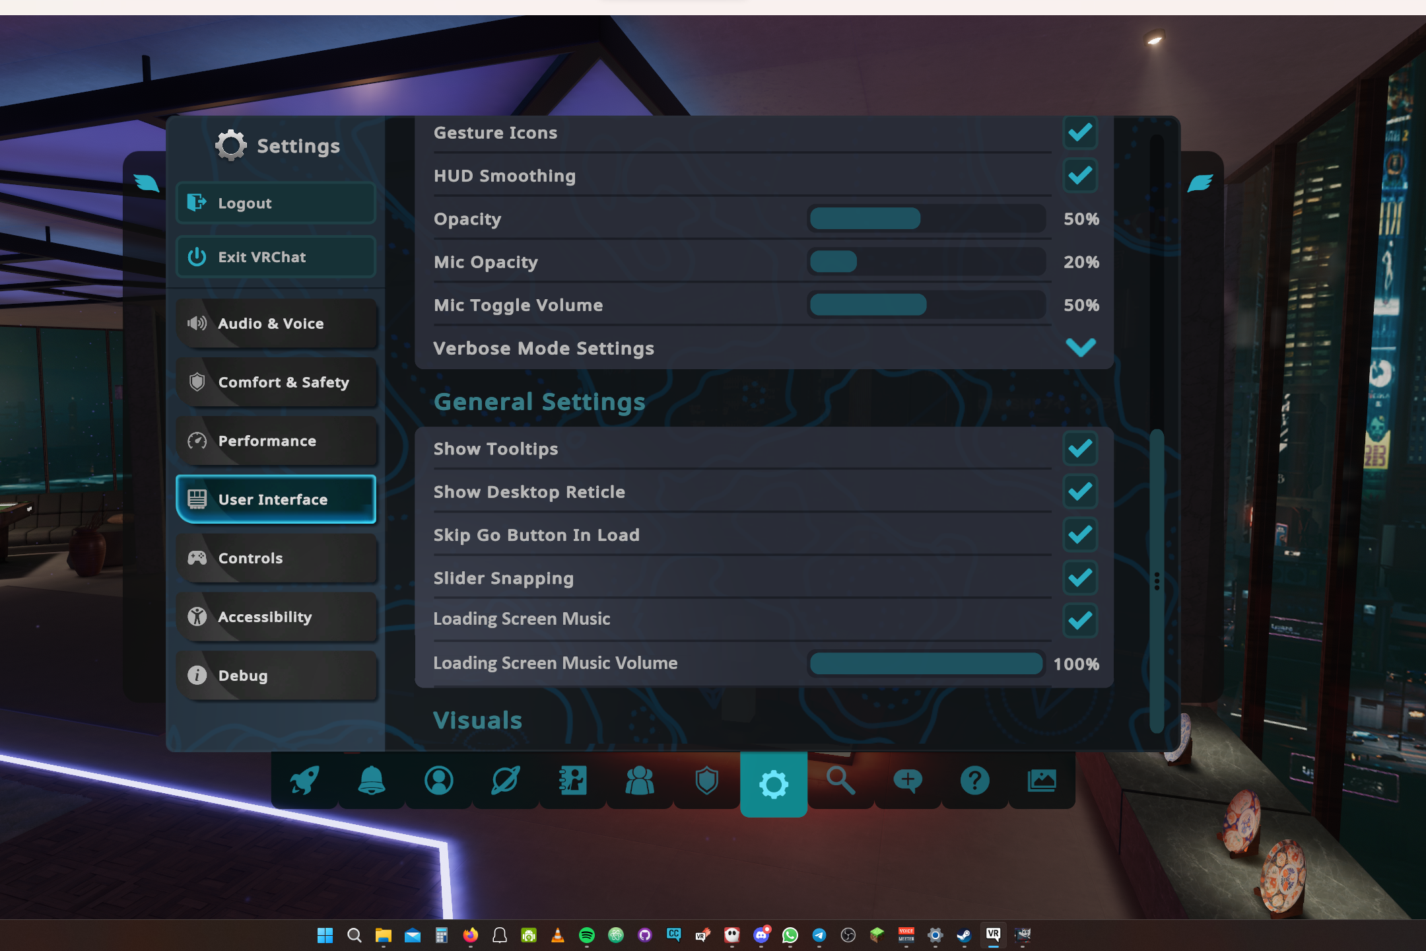Viewport: 1426px width, 951px height.
Task: Click the Exit VRChat button
Action: (276, 257)
